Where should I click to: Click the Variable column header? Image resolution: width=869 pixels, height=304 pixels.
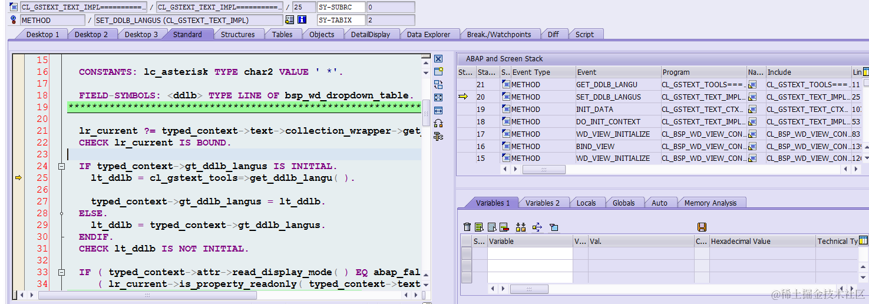[530, 241]
